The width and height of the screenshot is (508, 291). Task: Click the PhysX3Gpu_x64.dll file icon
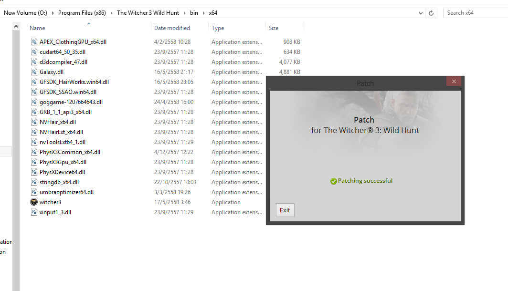pyautogui.click(x=34, y=162)
